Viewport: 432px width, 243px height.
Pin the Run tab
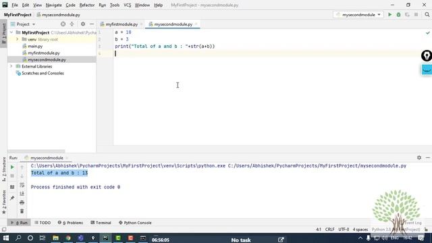12,198
